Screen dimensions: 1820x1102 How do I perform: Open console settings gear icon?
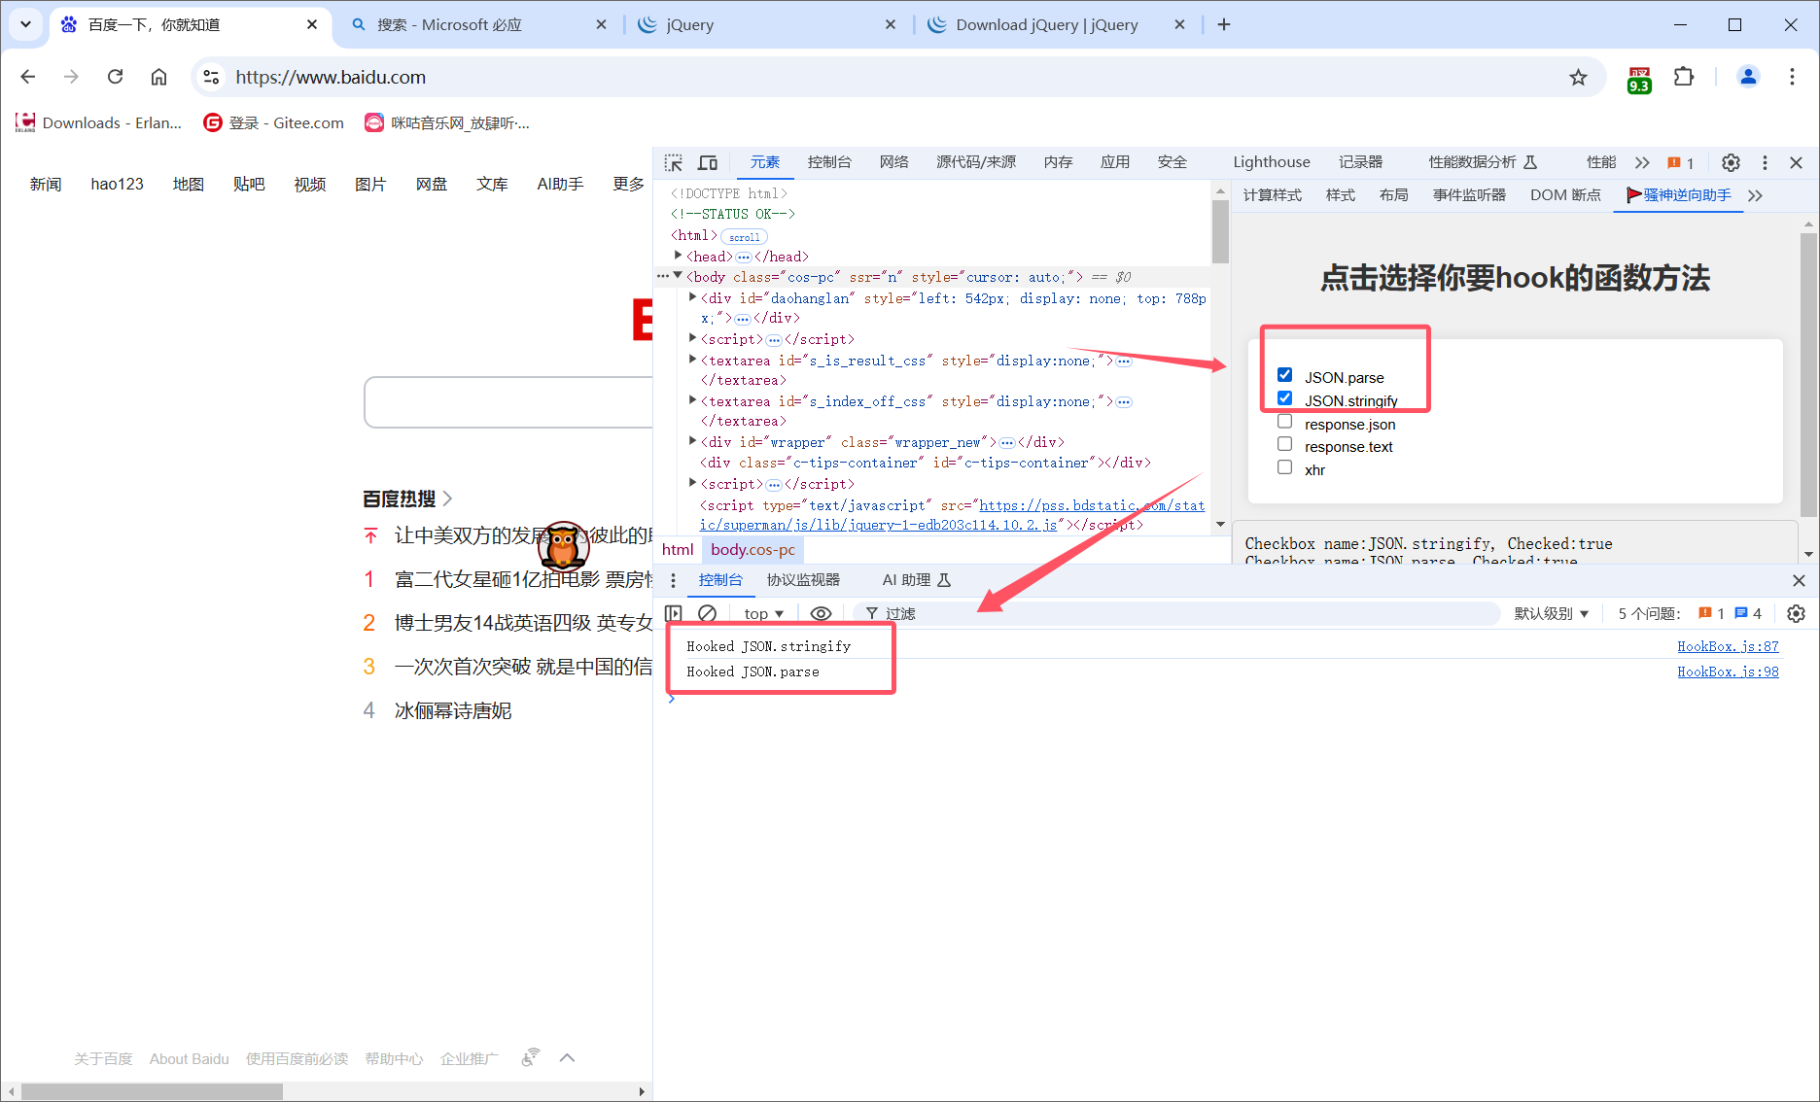[x=1796, y=613]
